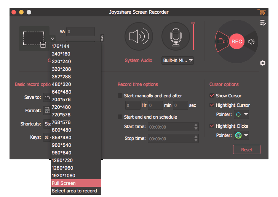278x197 pixels.
Task: Open the shopping cart purchase icon
Action: coord(262,12)
